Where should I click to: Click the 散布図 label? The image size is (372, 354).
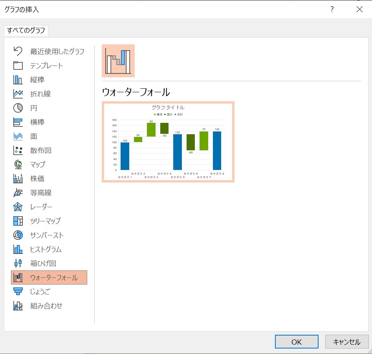[x=41, y=150]
